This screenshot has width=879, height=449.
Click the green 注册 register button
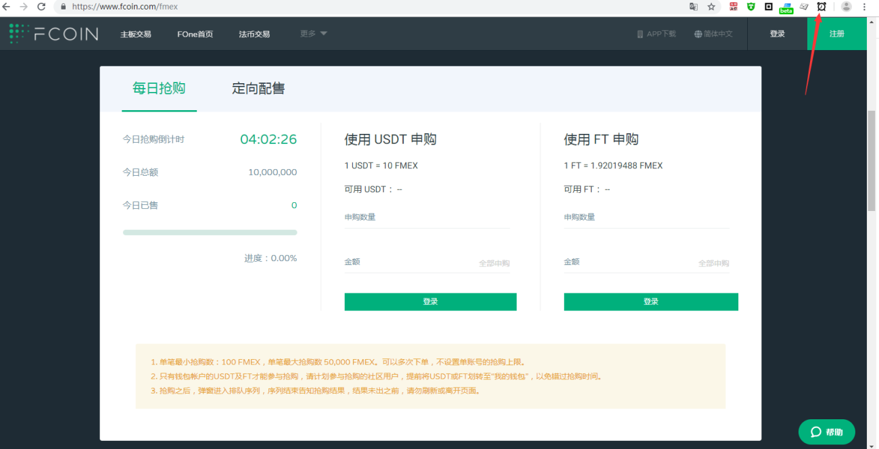(x=837, y=34)
